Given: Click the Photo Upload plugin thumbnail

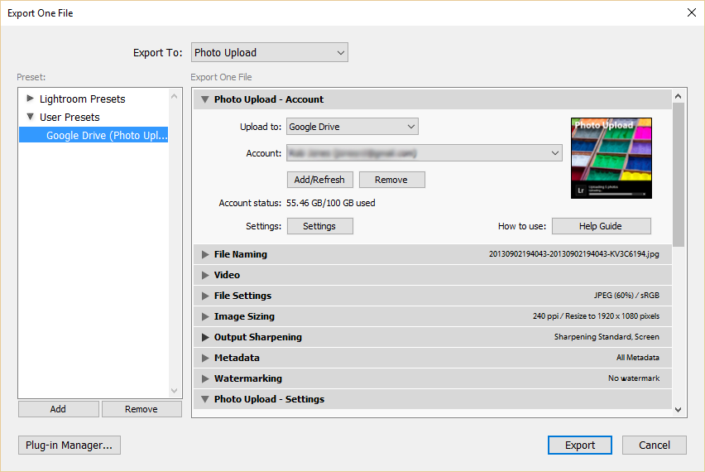Looking at the screenshot, I should [611, 157].
